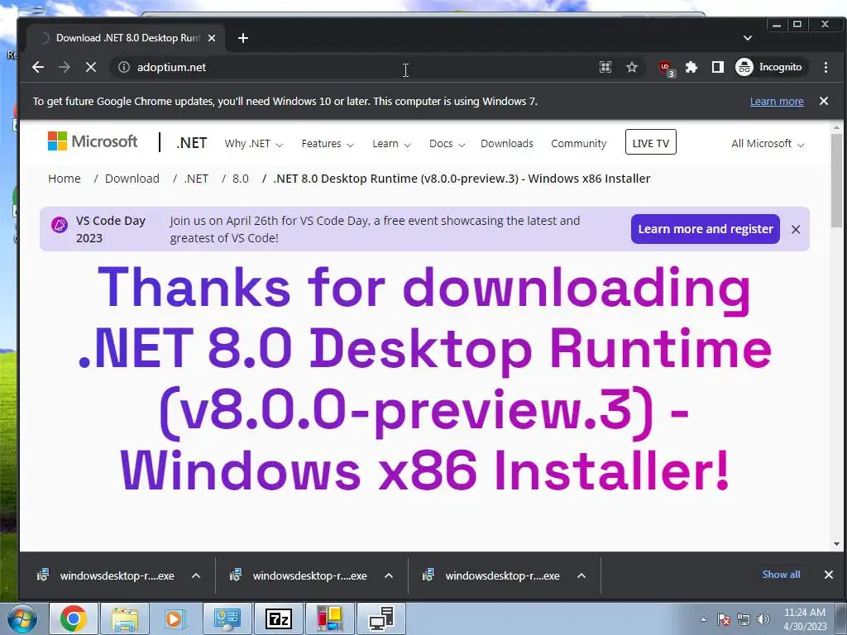847x635 pixels.
Task: Toggle the browser side panel icon
Action: click(x=717, y=67)
